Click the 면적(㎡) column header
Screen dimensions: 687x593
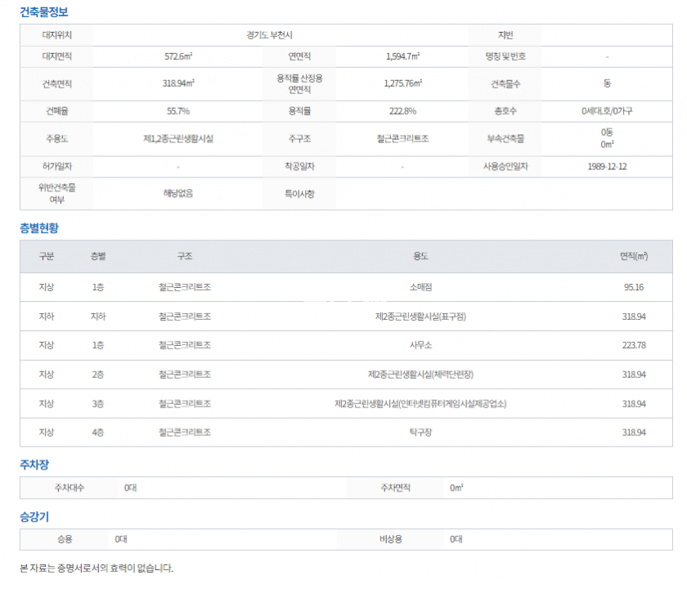[x=634, y=257]
